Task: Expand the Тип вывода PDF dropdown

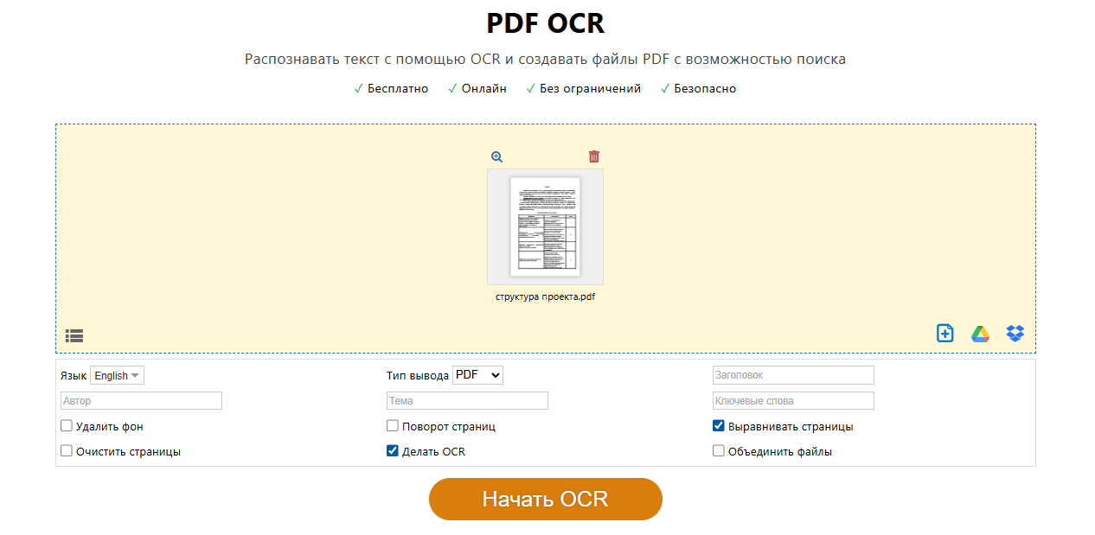Action: tap(477, 375)
